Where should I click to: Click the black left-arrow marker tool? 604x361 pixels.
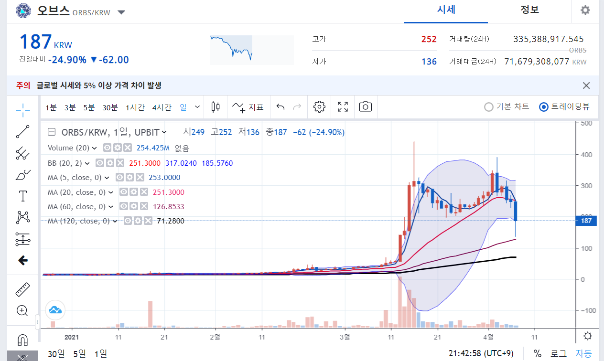pyautogui.click(x=22, y=260)
